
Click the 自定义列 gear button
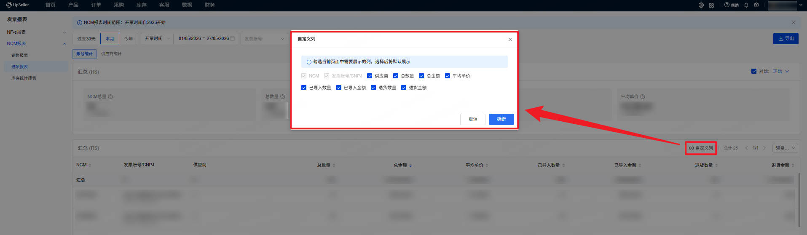tap(701, 148)
